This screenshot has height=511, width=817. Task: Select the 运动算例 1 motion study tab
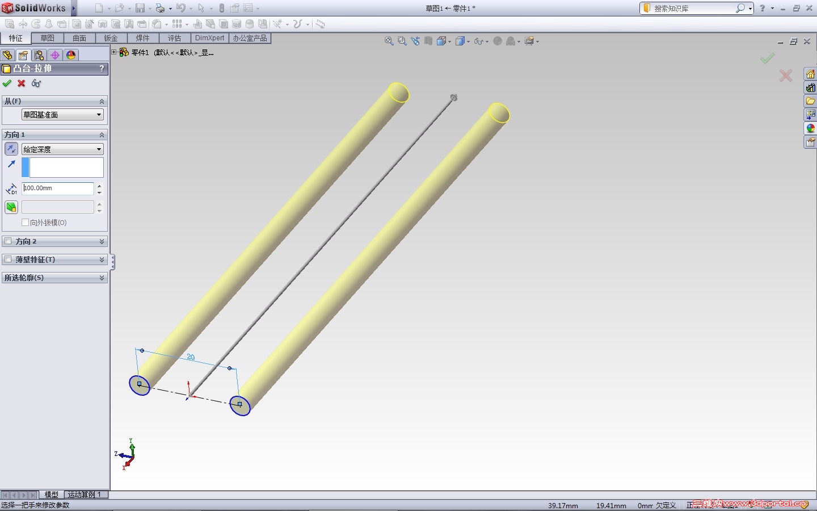click(86, 495)
